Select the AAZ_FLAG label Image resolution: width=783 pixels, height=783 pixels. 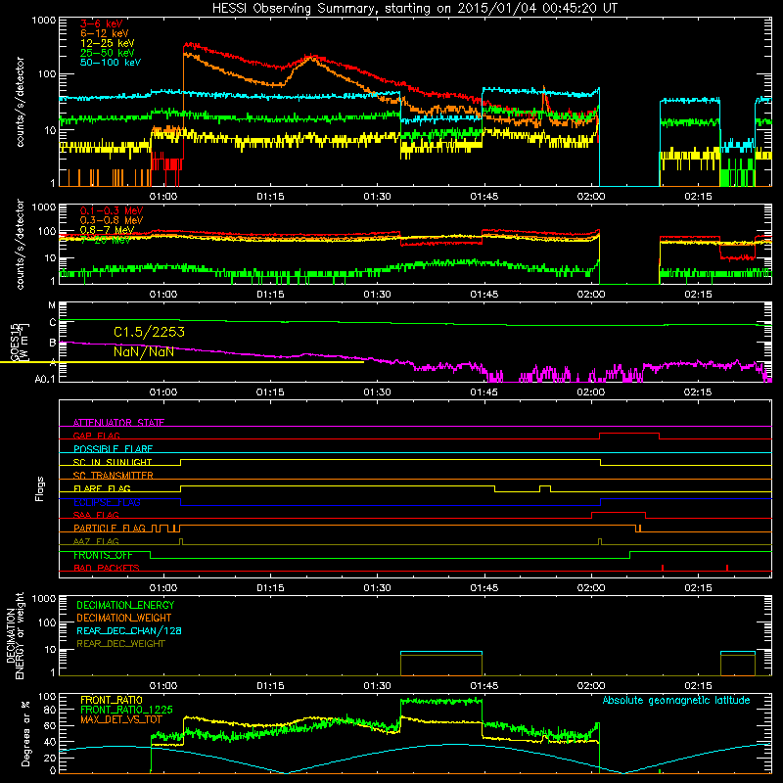click(x=96, y=541)
